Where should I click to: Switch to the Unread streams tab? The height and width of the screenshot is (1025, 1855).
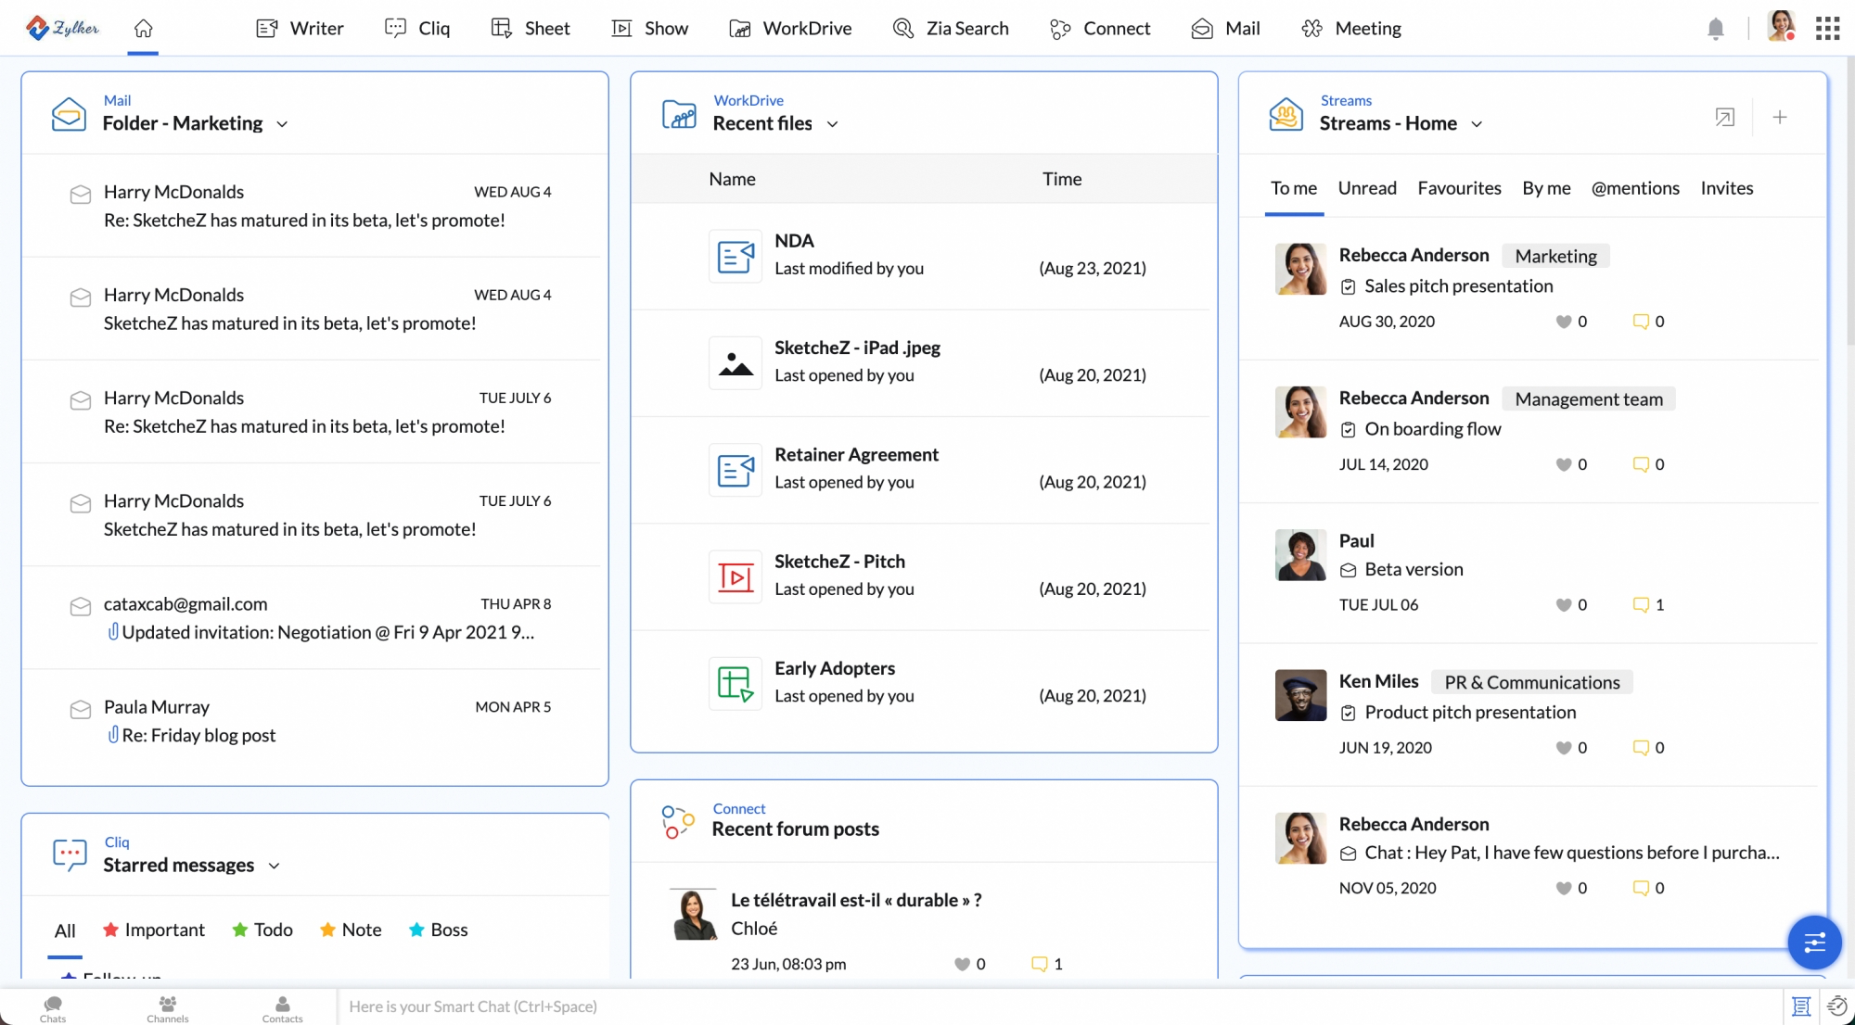1366,188
